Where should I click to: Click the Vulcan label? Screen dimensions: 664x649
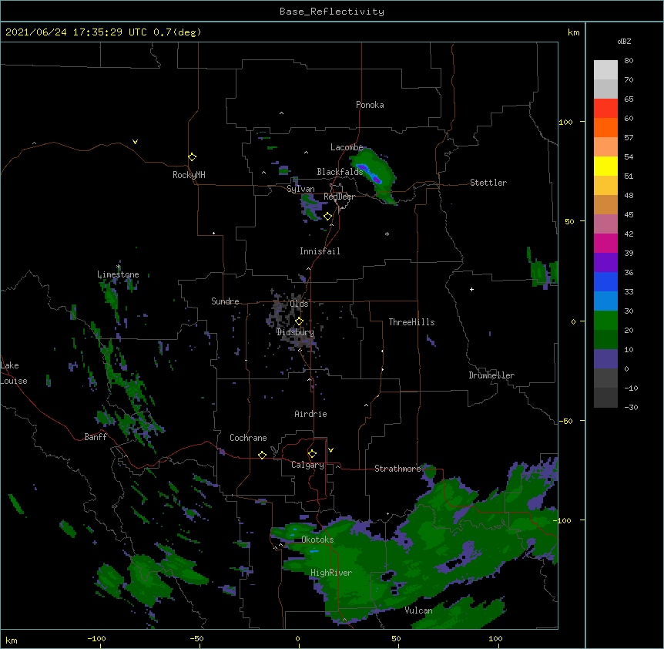(418, 610)
